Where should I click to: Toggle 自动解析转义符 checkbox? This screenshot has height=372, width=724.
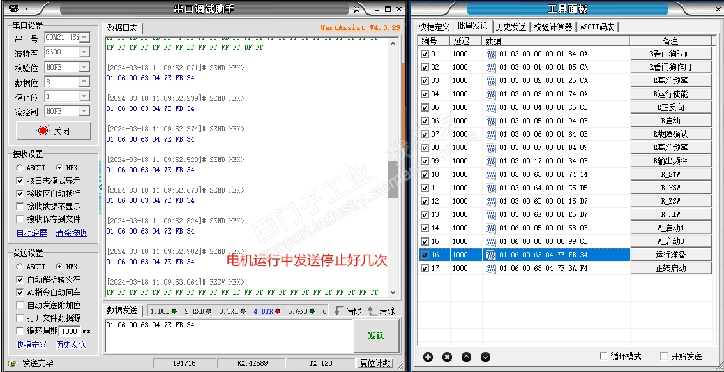tap(20, 279)
